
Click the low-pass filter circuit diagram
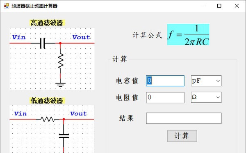52,129
